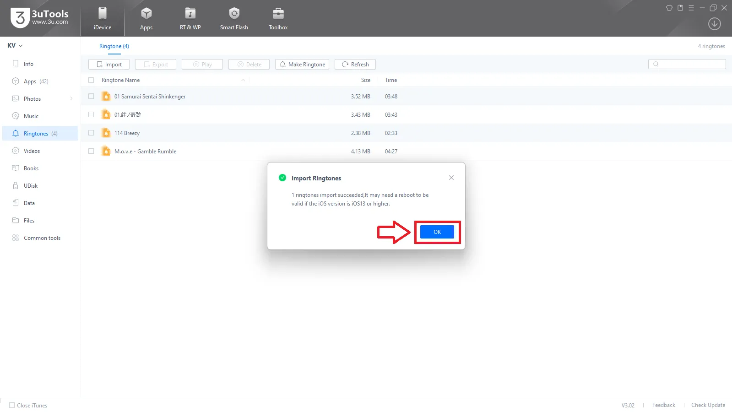Click the V3.02 version label
Viewport: 732px width, 412px height.
click(x=628, y=406)
